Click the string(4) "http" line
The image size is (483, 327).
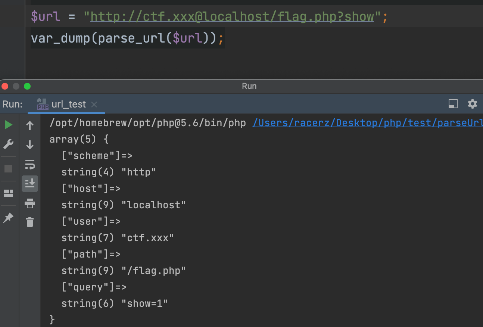coord(109,172)
